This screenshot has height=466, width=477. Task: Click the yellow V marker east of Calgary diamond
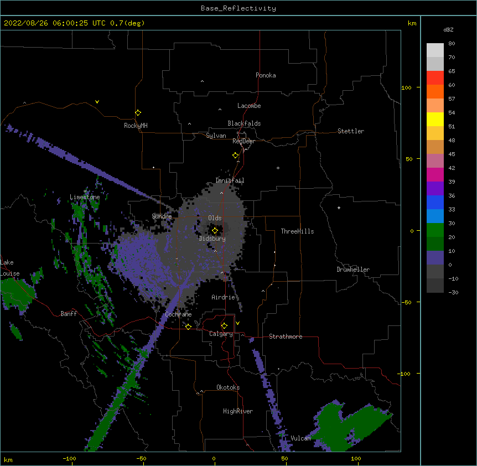coord(237,323)
